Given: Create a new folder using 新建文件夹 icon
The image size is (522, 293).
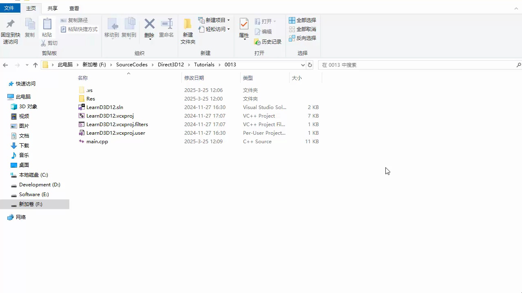Looking at the screenshot, I should pos(188,31).
